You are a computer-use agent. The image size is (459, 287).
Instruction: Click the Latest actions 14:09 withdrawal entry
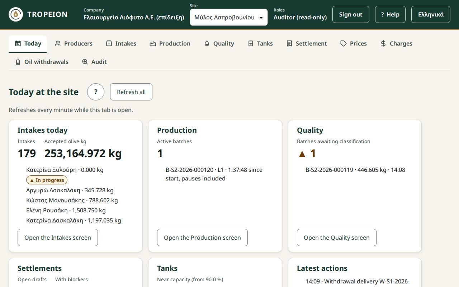tap(358, 281)
